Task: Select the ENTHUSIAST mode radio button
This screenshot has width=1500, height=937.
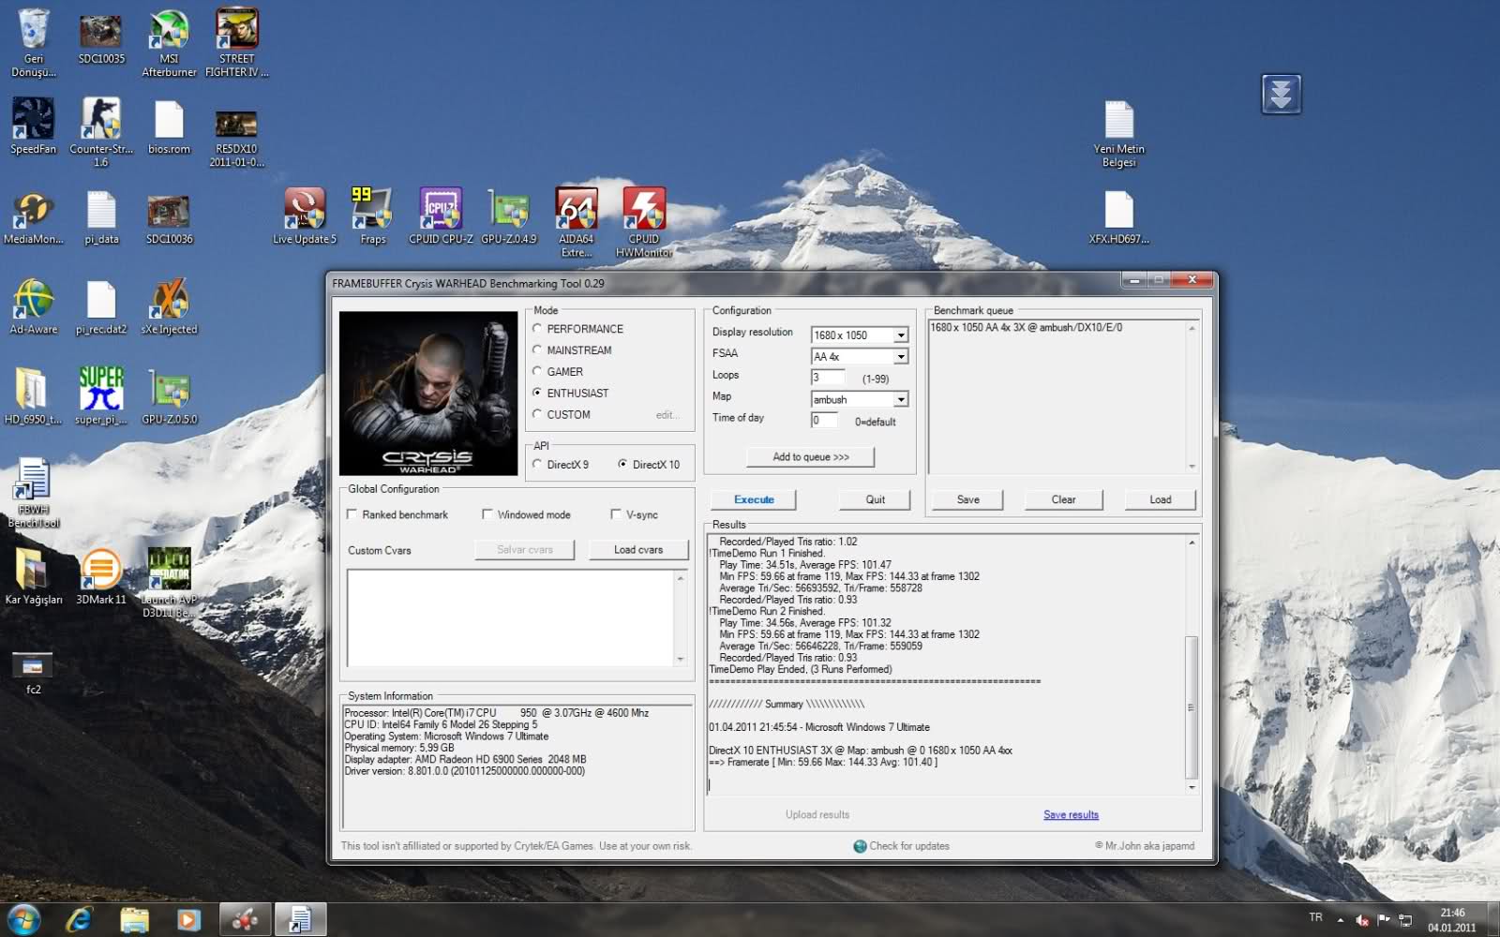Action: 537,394
